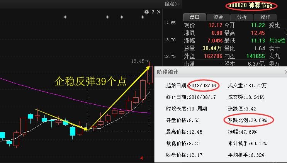This screenshot has width=287, height=163.
Task: Switch to the 操作 tab
Action: click(265, 17)
